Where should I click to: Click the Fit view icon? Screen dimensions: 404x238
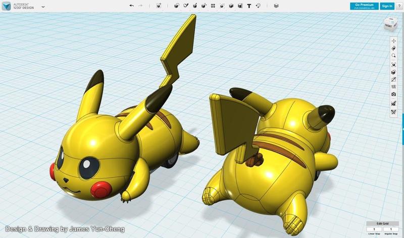(393, 64)
